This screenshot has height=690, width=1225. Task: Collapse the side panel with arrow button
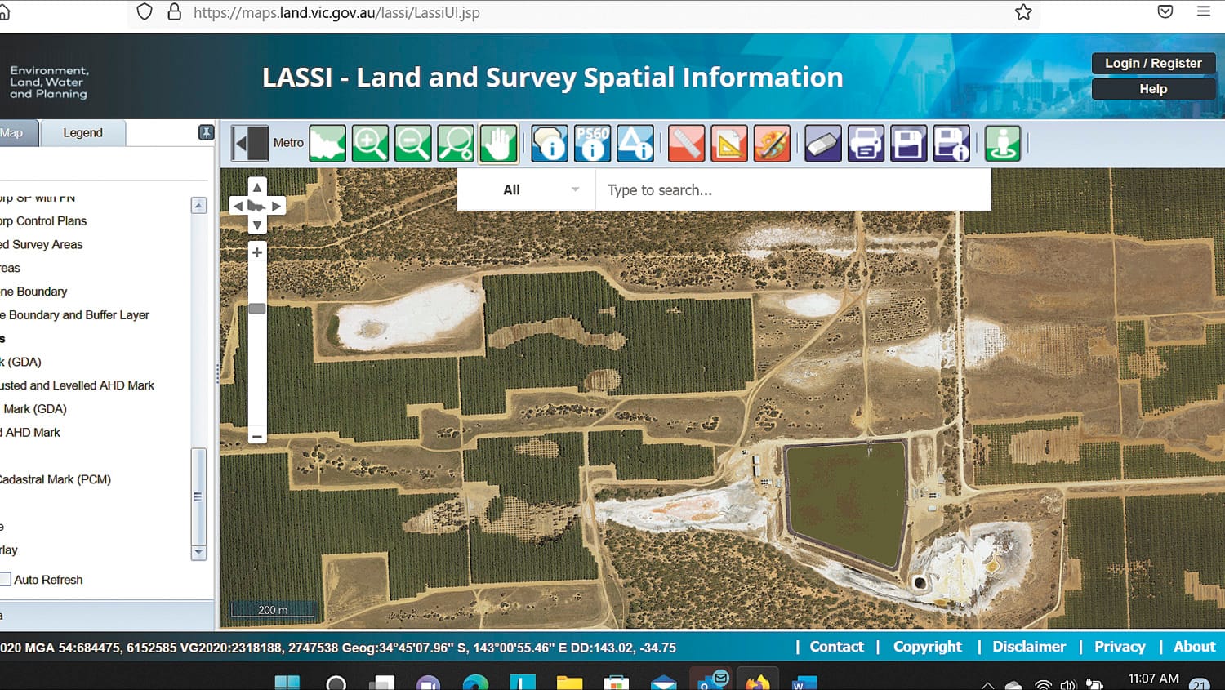point(249,144)
